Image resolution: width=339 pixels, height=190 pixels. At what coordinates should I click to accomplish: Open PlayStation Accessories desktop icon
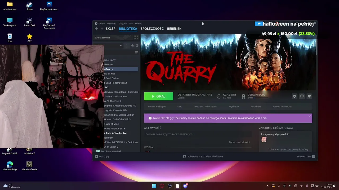[49, 23]
